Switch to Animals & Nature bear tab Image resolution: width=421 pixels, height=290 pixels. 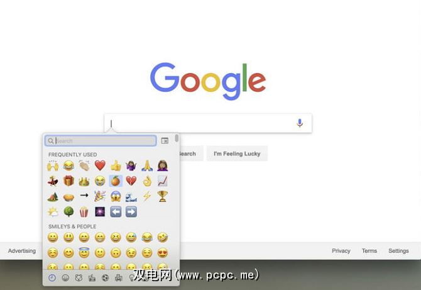click(79, 278)
